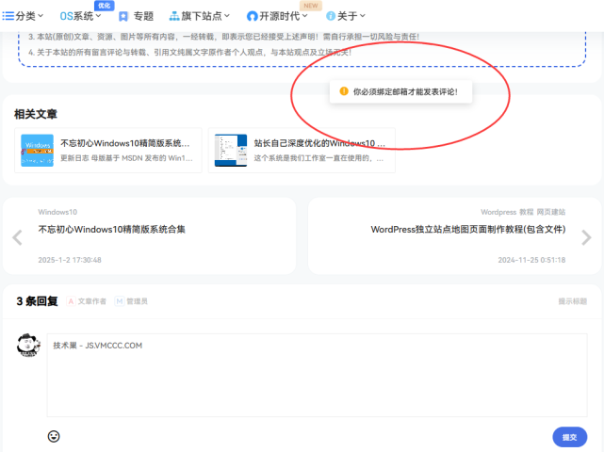Click the 提示标题 link in comments header

572,301
